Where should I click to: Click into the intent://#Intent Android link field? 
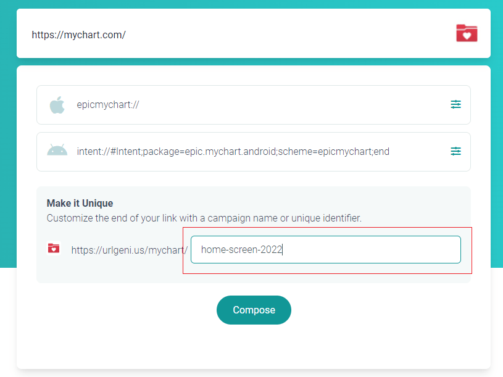[254, 152]
